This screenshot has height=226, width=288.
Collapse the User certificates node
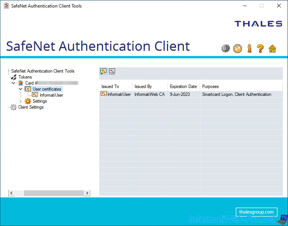click(21, 89)
